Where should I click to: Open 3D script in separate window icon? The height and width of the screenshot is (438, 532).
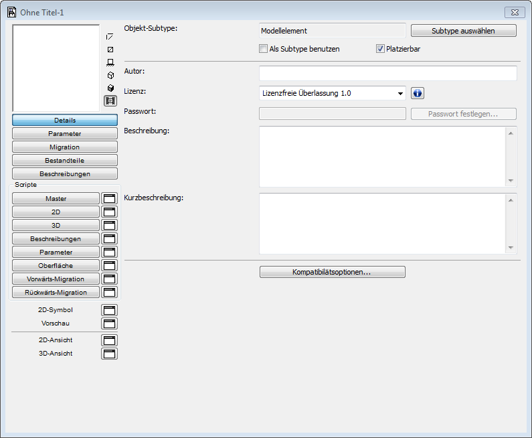[109, 225]
